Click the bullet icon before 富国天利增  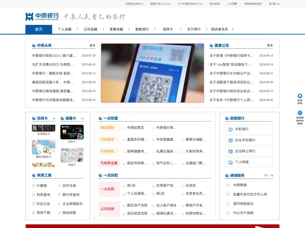[x=124, y=140]
